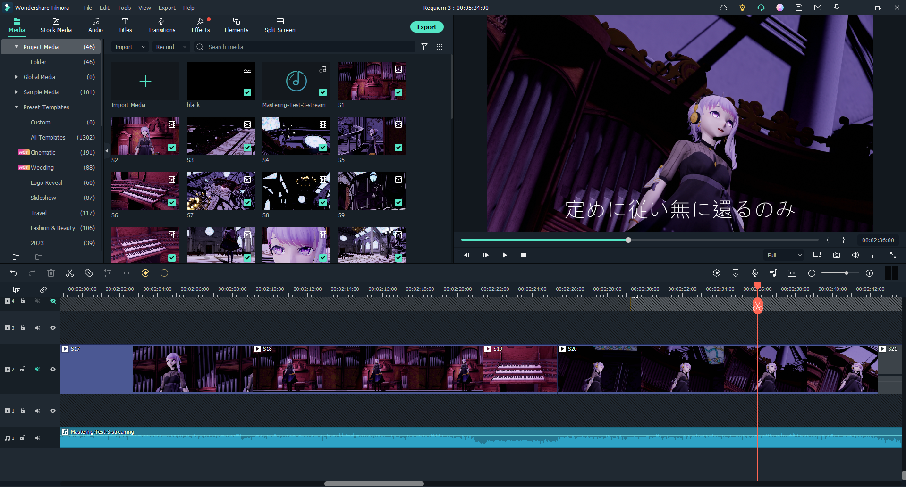
Task: Click the timeline horizontal scrollbar
Action: [x=374, y=484]
